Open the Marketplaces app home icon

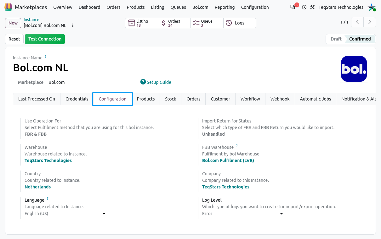[x=9, y=7]
